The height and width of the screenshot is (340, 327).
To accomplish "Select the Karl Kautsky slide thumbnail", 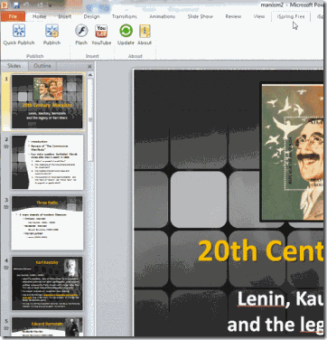I will click(x=47, y=283).
